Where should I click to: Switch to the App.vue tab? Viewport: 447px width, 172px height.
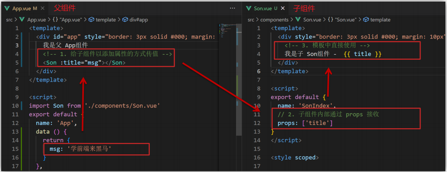click(x=22, y=8)
